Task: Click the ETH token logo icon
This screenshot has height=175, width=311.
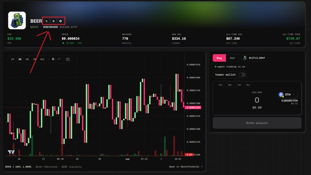Action: (x=281, y=95)
